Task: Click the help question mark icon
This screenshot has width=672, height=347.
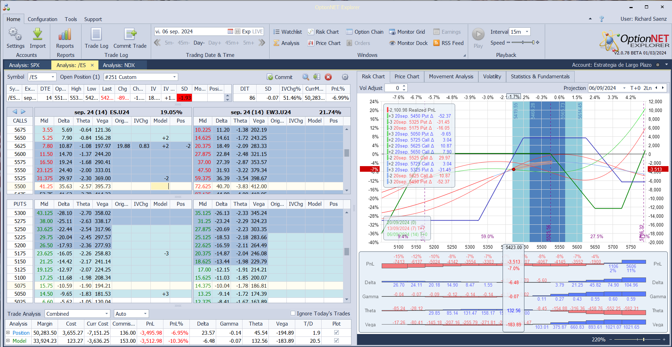Action: pyautogui.click(x=602, y=19)
